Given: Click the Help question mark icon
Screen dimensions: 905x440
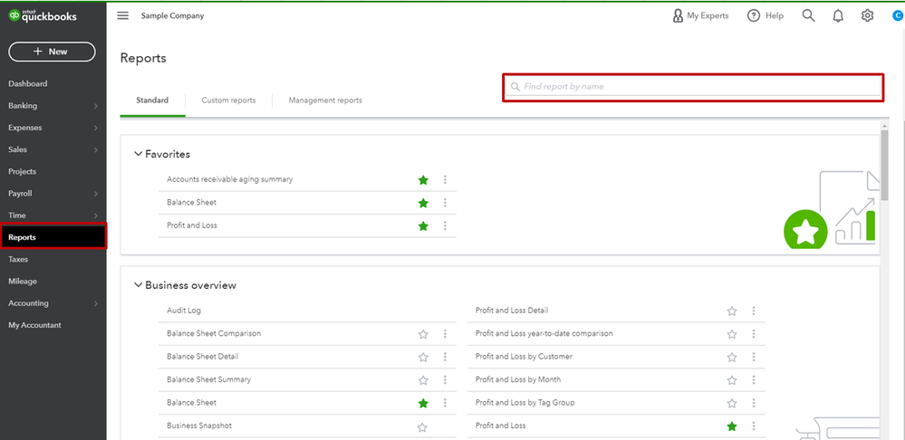Looking at the screenshot, I should [x=754, y=15].
